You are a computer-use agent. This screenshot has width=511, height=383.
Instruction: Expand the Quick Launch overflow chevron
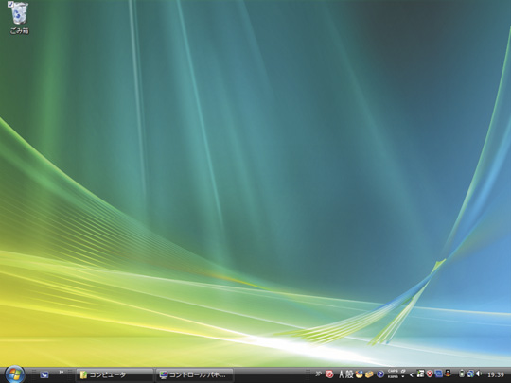coord(62,372)
